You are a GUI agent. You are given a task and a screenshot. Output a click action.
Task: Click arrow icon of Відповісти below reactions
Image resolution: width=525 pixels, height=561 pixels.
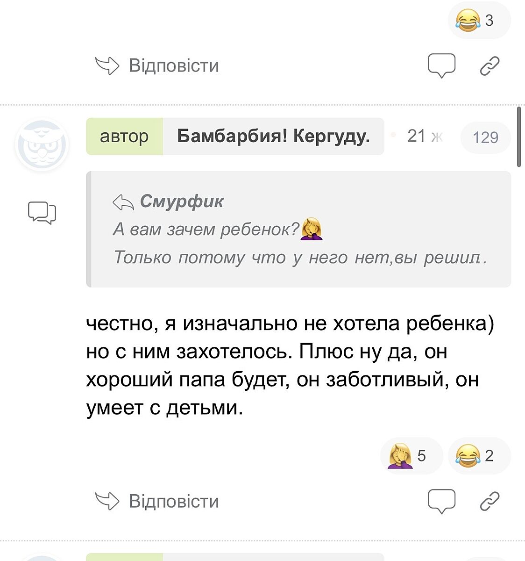coord(107,501)
